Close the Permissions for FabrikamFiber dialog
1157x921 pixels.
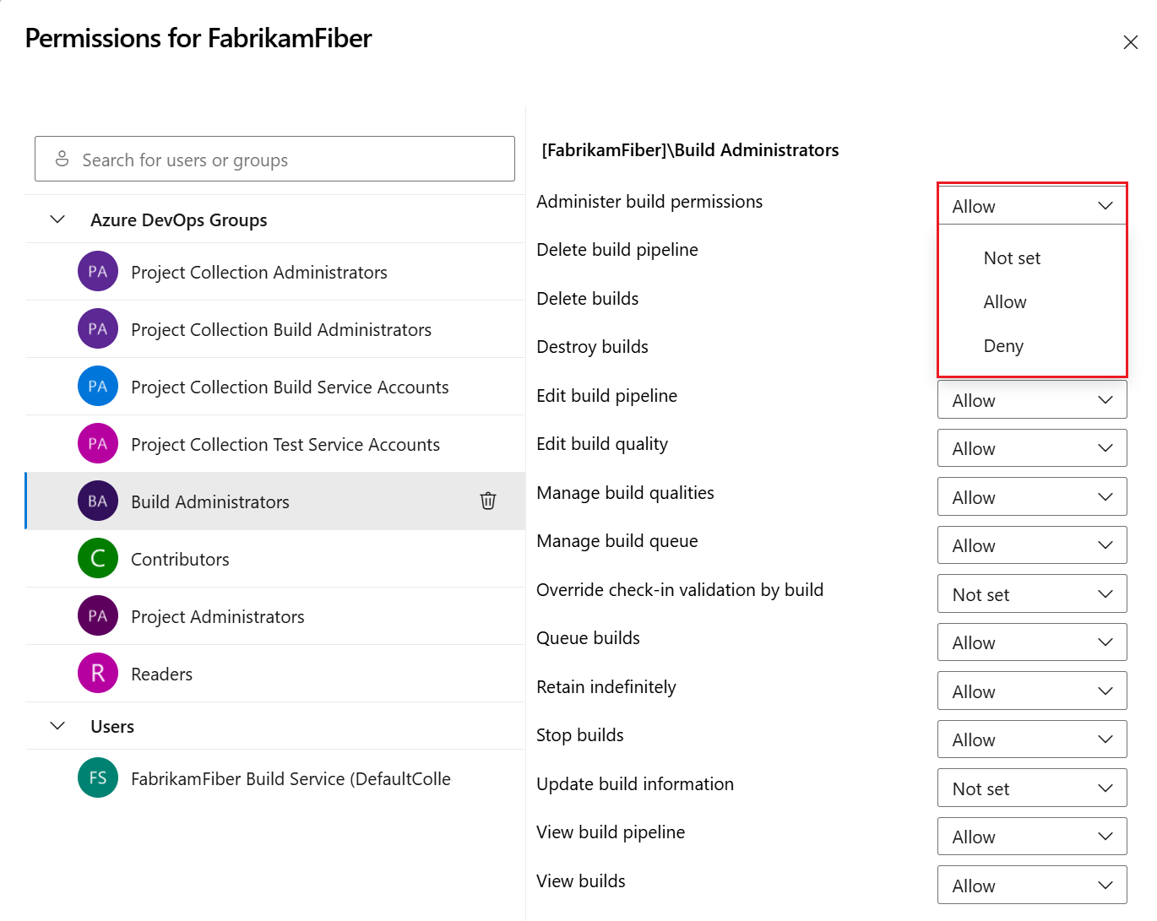[1131, 41]
